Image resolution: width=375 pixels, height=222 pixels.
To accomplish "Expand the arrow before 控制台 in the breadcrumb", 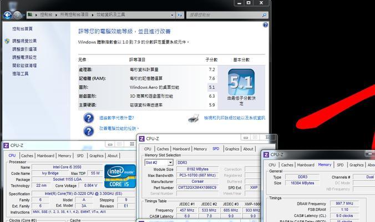I will point(36,15).
